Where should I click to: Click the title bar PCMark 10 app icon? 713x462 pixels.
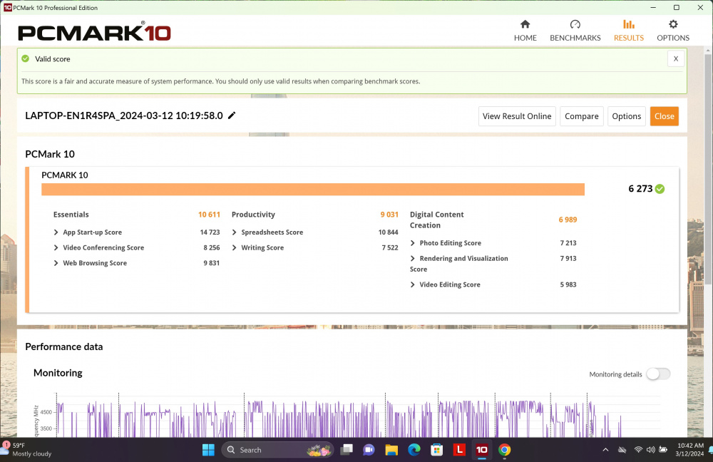pyautogui.click(x=8, y=8)
